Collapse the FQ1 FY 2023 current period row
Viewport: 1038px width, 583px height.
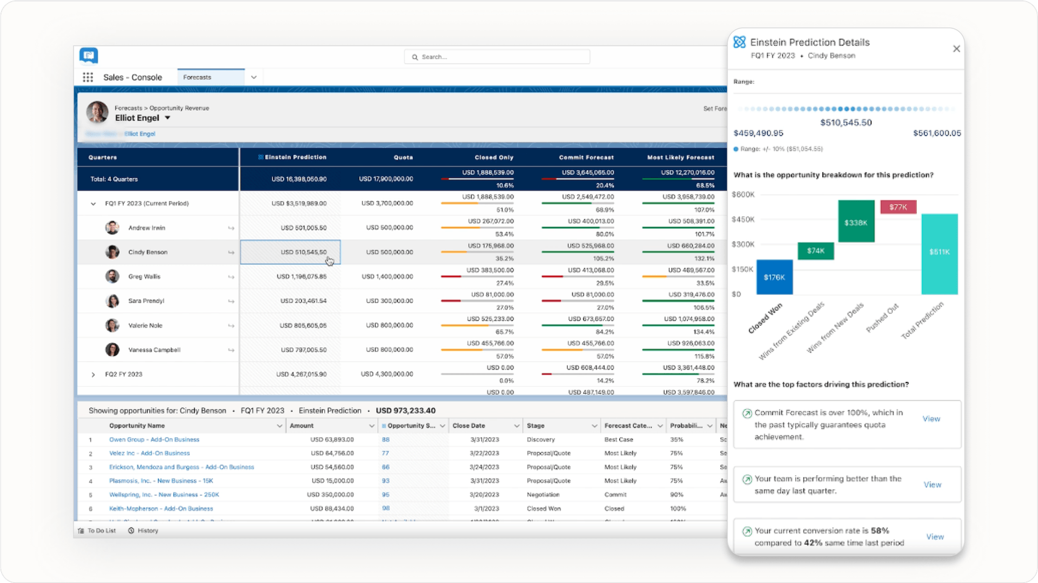(94, 203)
